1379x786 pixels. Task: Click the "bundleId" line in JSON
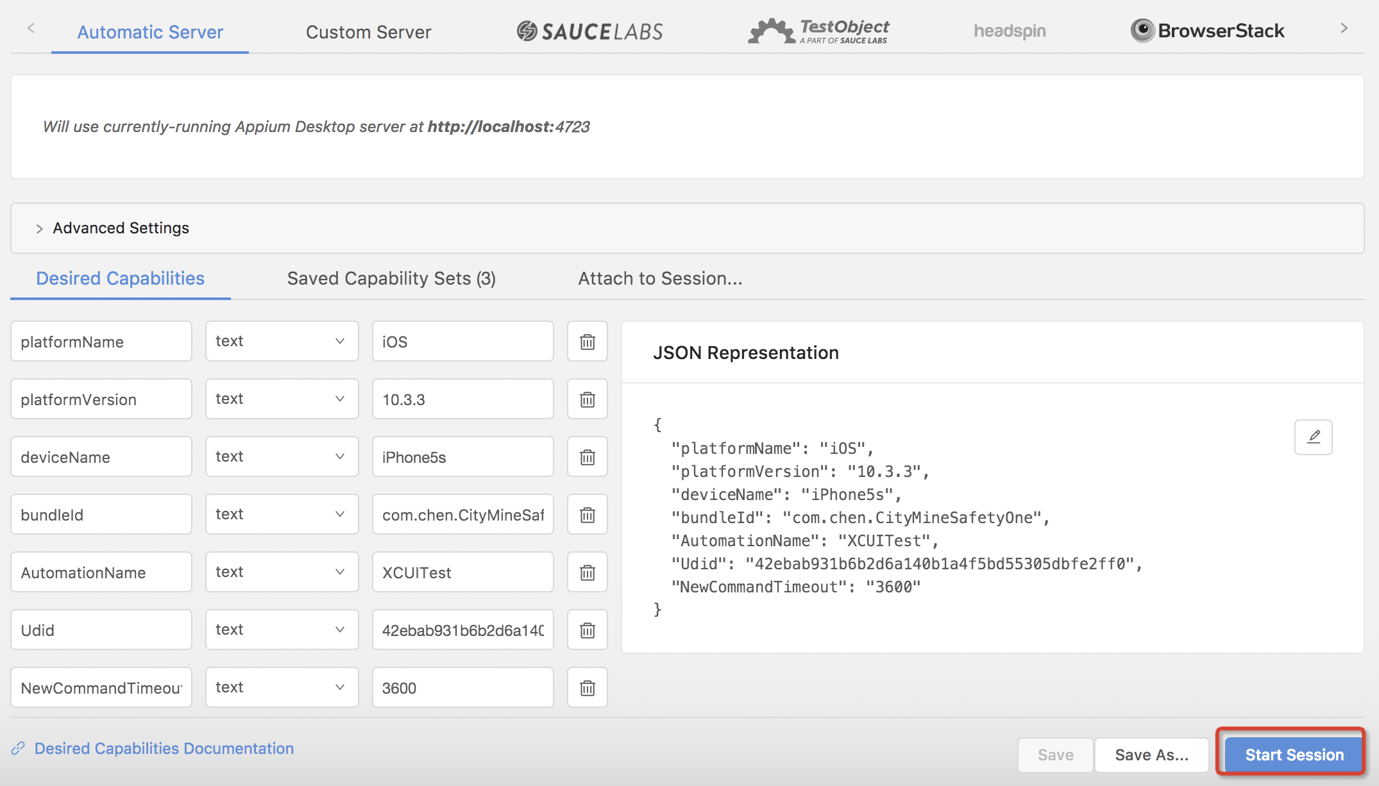pyautogui.click(x=859, y=517)
